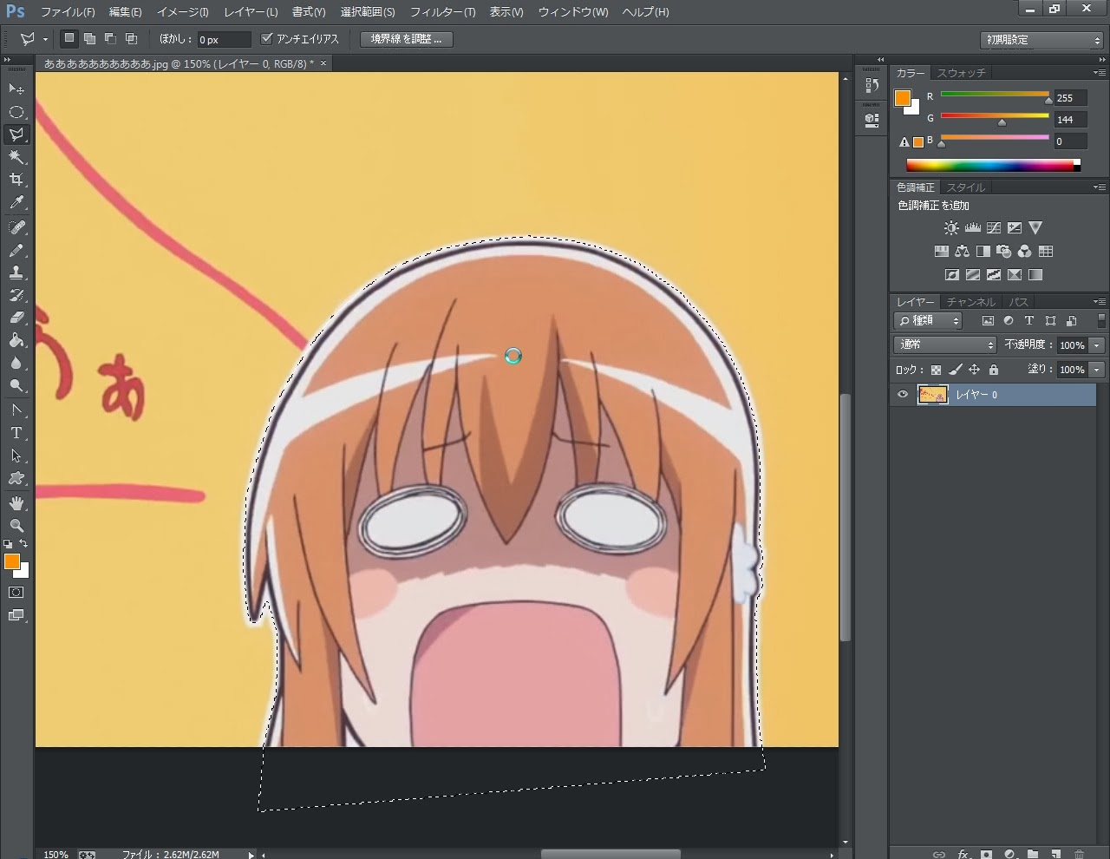
Task: Select the Zoom tool
Action: coord(16,526)
